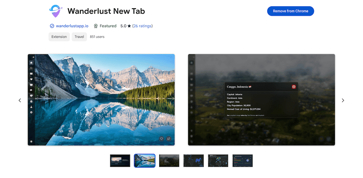Click the crown icon in preview sidebar

[31, 85]
